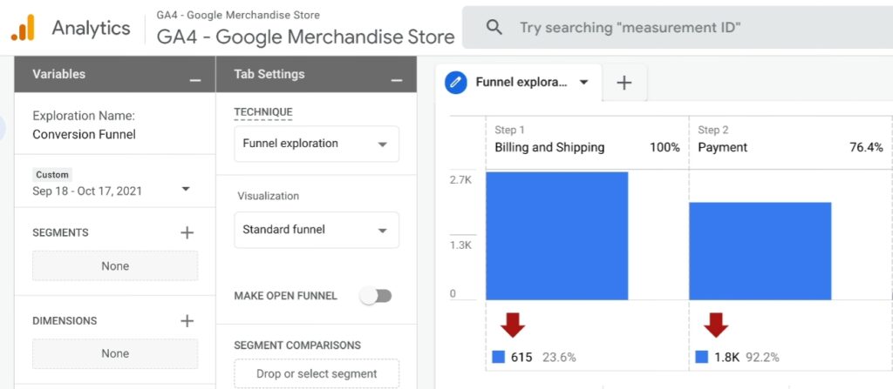Minimize the Variables panel

click(195, 80)
